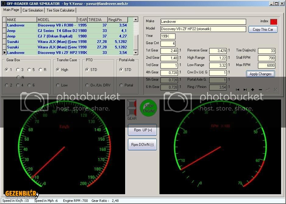The width and height of the screenshot is (286, 204).
Task: Click the row selector arrow of current record
Action: coord(4,52)
